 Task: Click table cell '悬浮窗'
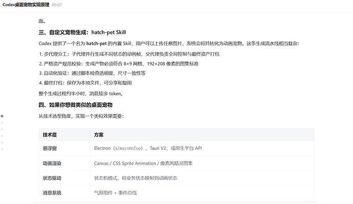point(50,148)
